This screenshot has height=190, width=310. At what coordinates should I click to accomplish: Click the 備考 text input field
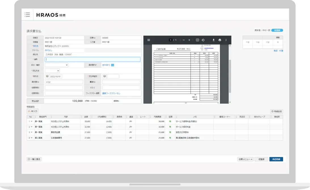(x=92, y=59)
